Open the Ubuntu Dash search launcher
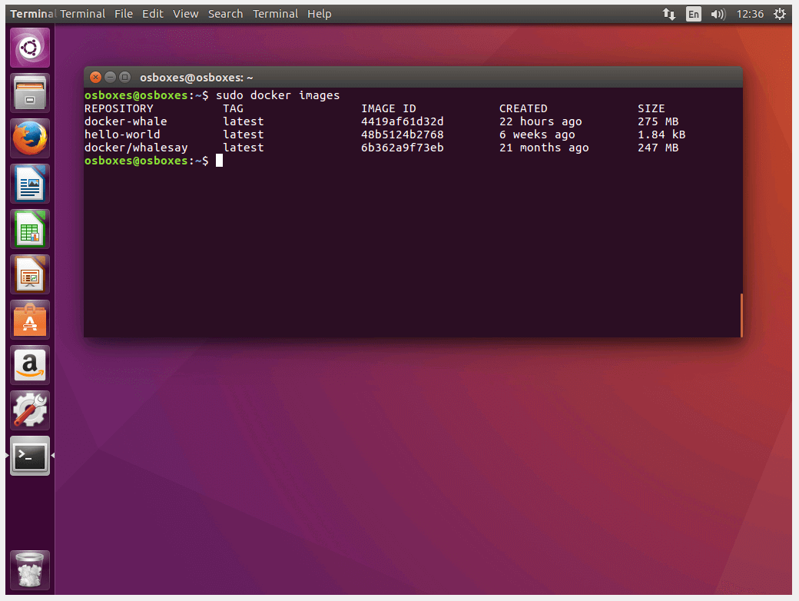Image resolution: width=799 pixels, height=601 pixels. pos(30,48)
